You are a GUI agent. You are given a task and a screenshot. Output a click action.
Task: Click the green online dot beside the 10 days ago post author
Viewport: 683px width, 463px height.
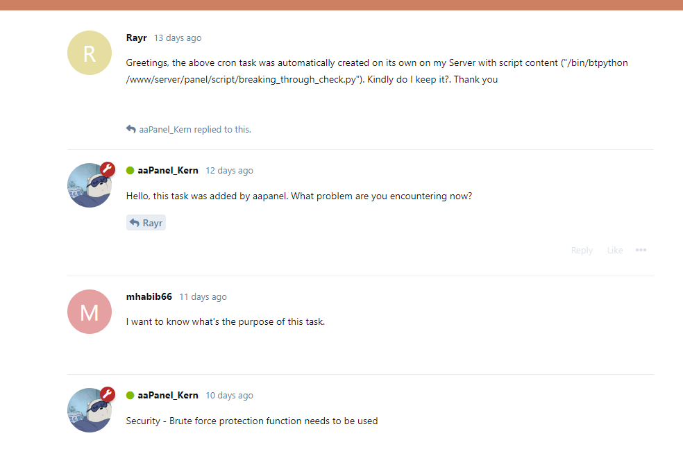(130, 396)
